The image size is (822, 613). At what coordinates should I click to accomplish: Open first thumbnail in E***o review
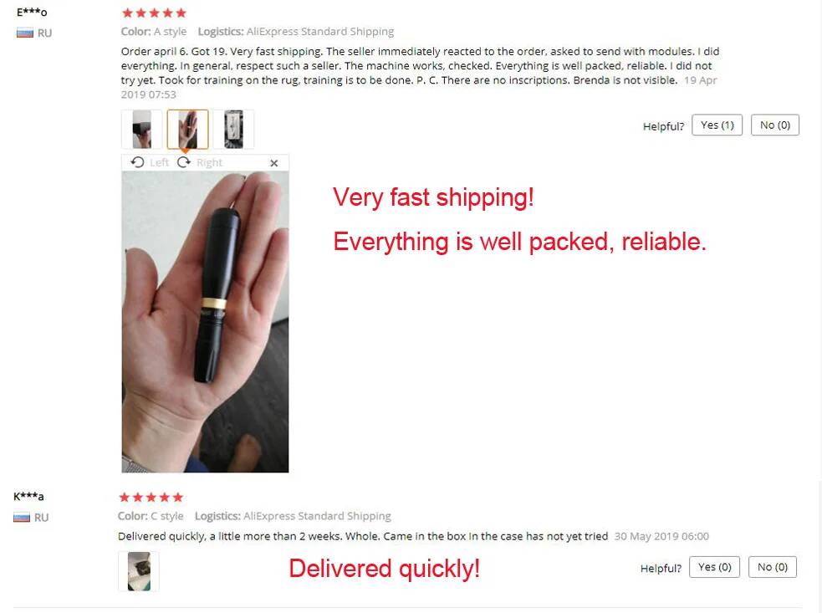pyautogui.click(x=141, y=129)
